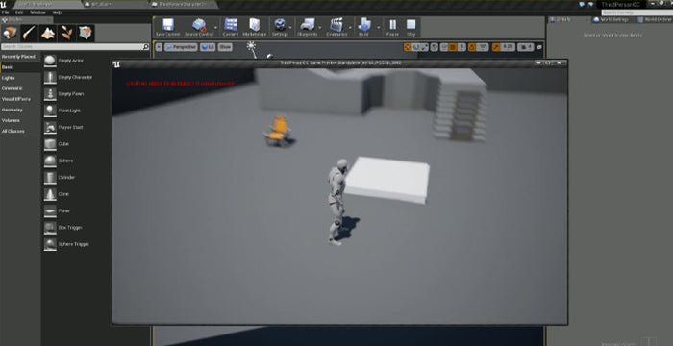Click the Stop play button
The width and height of the screenshot is (673, 346).
[x=411, y=28]
